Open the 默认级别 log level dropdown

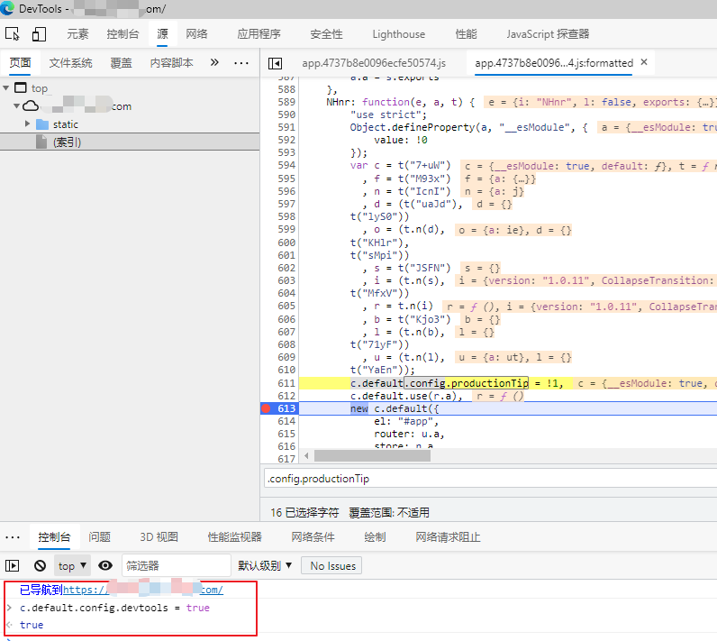(265, 566)
